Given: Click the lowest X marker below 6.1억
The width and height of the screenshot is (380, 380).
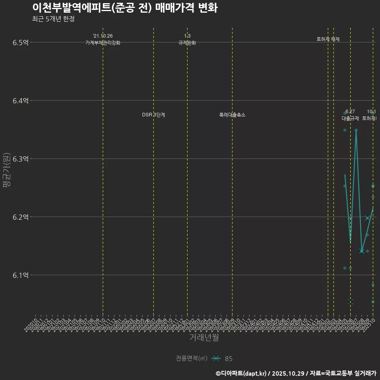Looking at the screenshot, I should tap(350, 301).
